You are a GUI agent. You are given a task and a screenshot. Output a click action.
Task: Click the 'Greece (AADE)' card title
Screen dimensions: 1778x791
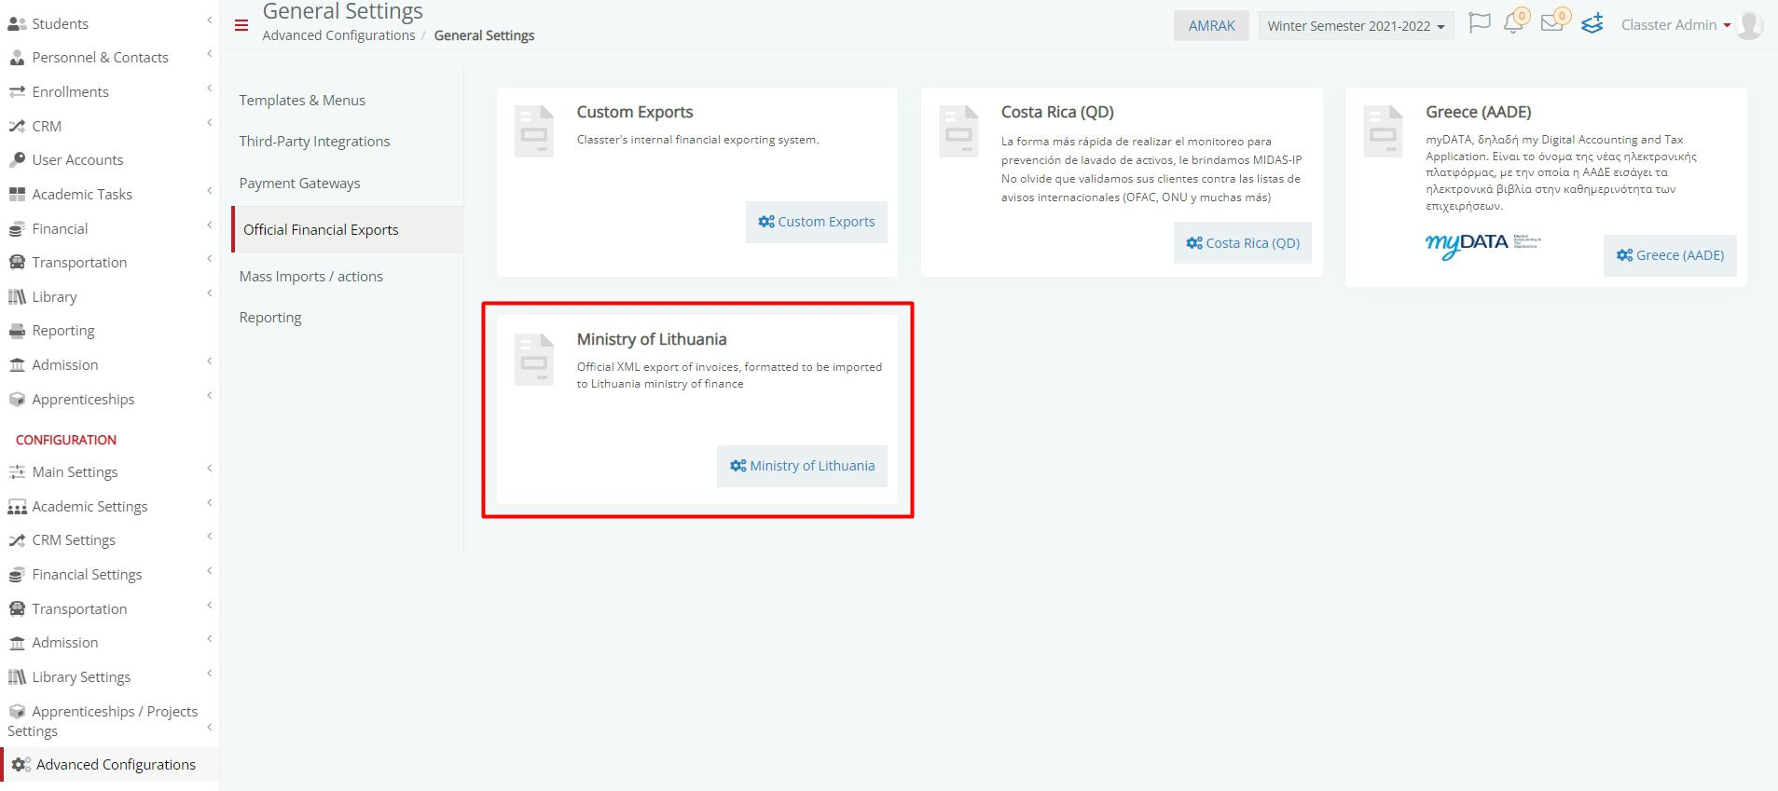point(1479,112)
